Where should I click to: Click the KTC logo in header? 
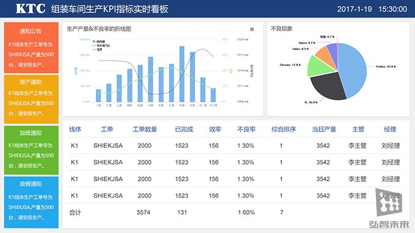coord(31,9)
